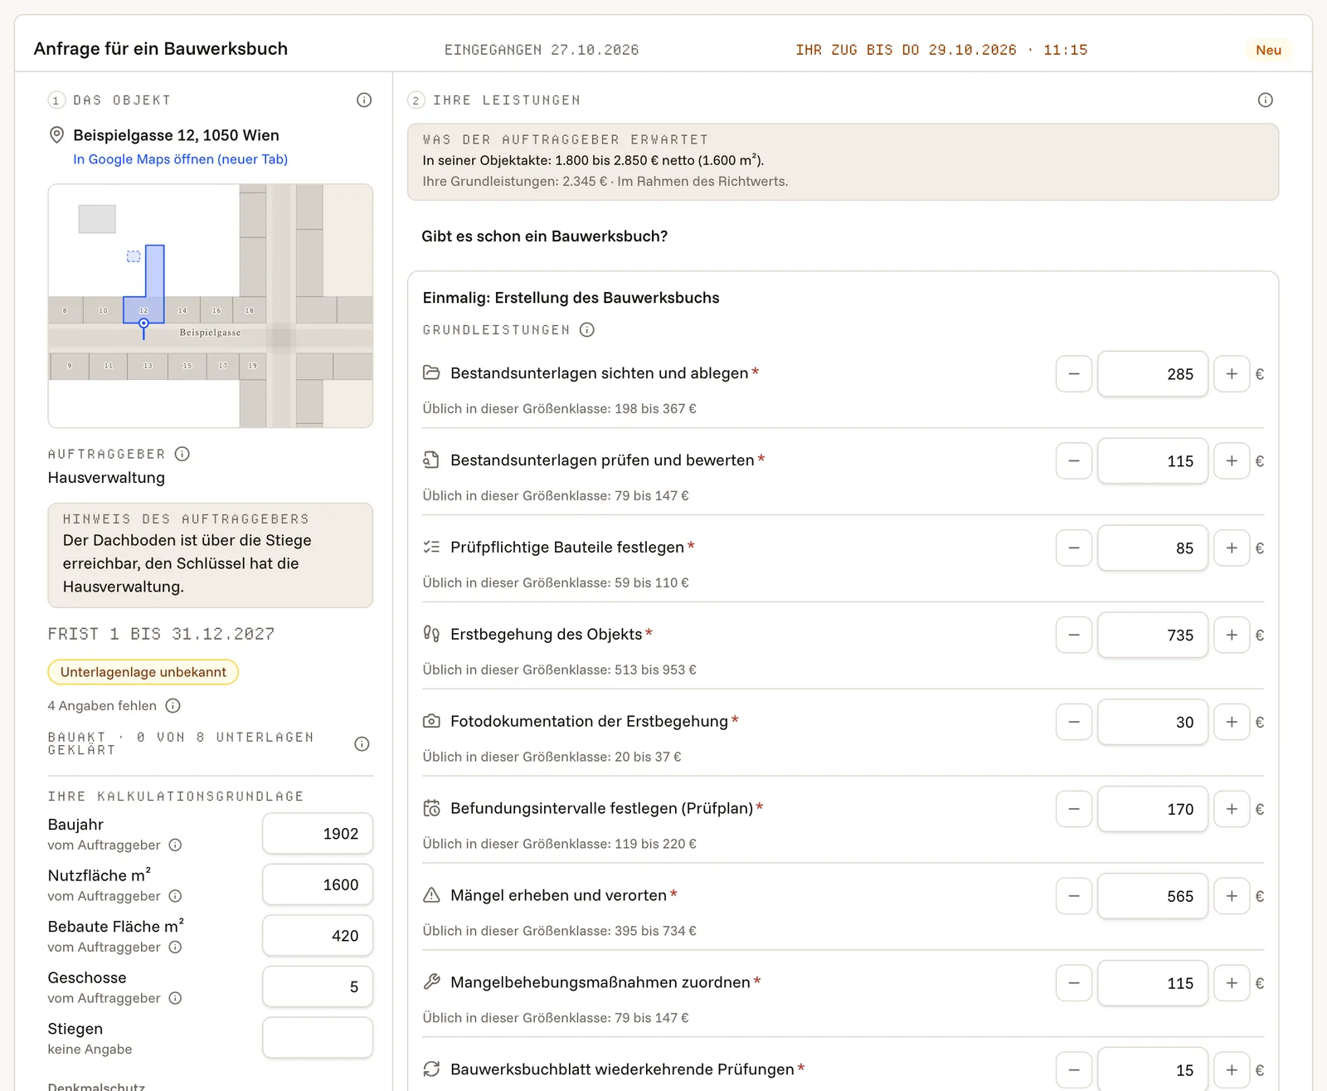The width and height of the screenshot is (1327, 1091).
Task: Click the map pin icon beside address
Action: point(56,135)
